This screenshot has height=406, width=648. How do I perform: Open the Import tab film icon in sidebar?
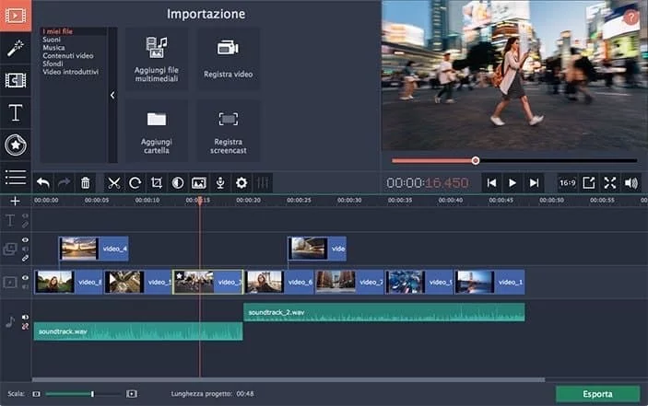point(16,16)
